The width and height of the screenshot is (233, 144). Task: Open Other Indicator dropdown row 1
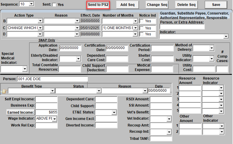222,126
